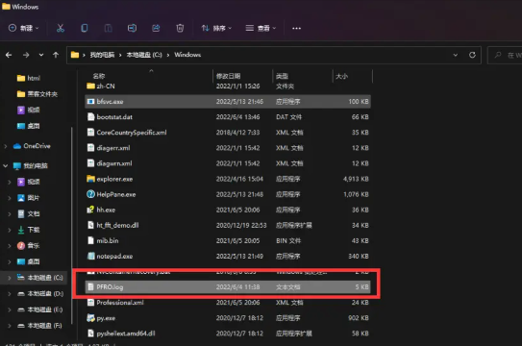Click 4,913 KB size of explorer.exe

click(x=356, y=179)
